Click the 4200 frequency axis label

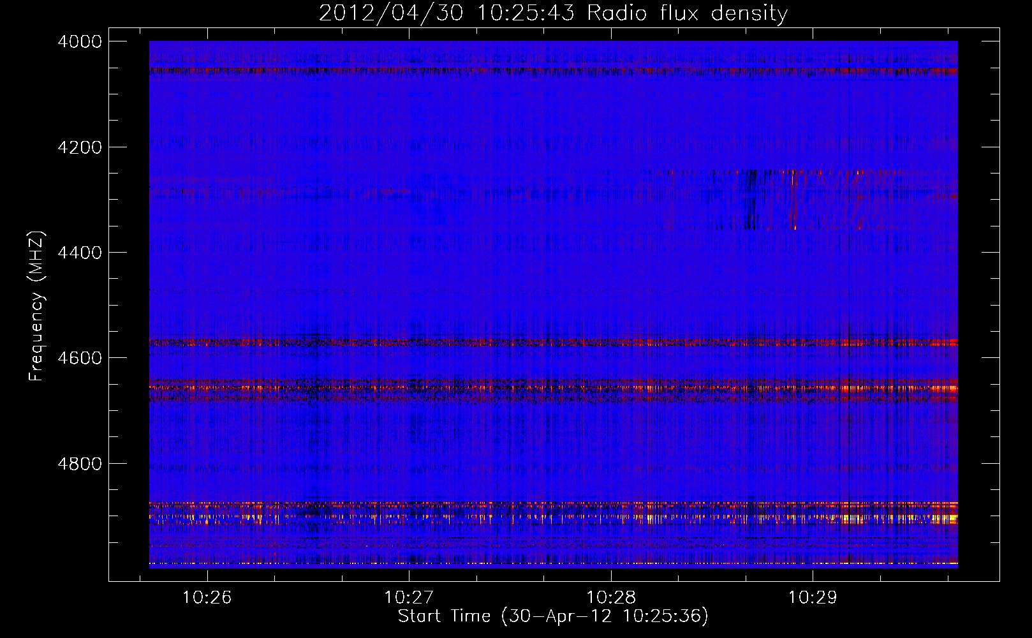(x=80, y=147)
